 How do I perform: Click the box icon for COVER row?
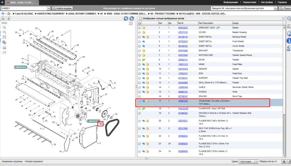[x=143, y=32]
